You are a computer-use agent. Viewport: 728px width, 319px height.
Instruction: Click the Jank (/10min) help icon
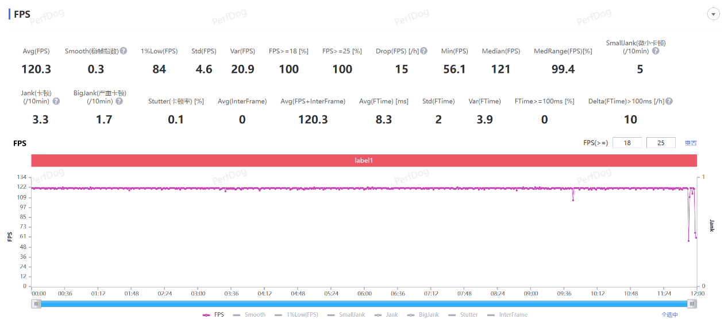coord(56,101)
